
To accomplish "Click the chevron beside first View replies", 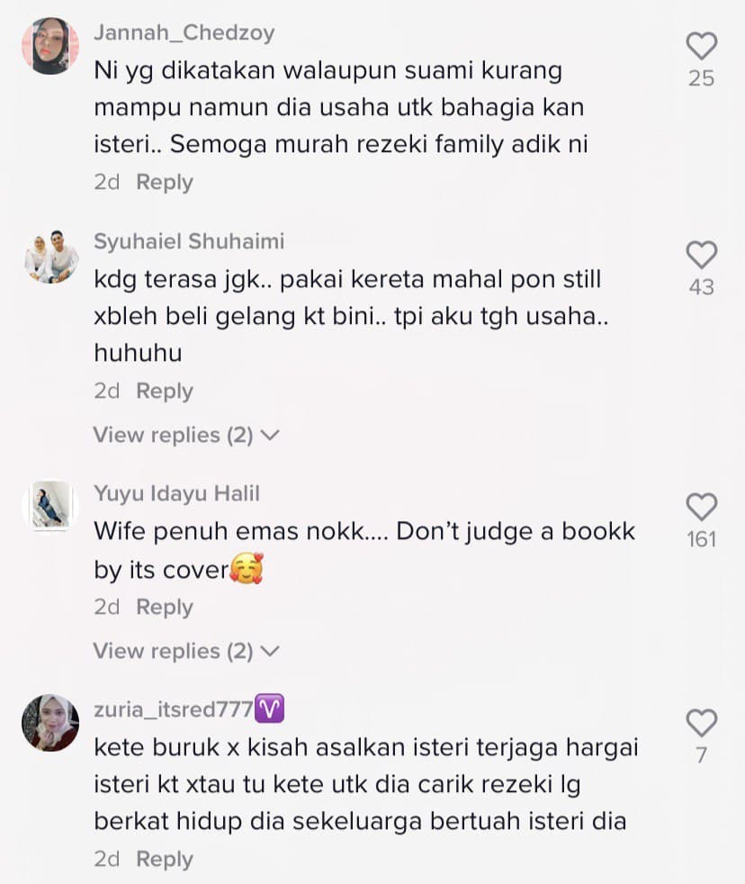I will coord(271,436).
